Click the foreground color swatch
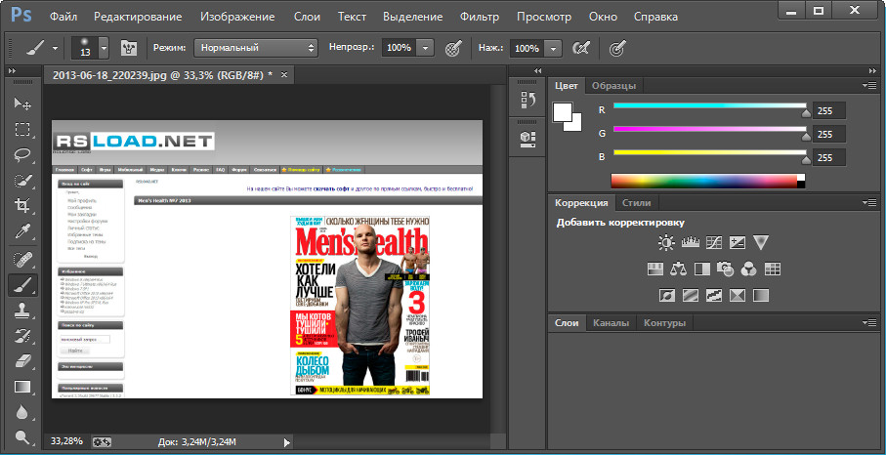Viewport: 886px width, 455px height. pos(562,111)
